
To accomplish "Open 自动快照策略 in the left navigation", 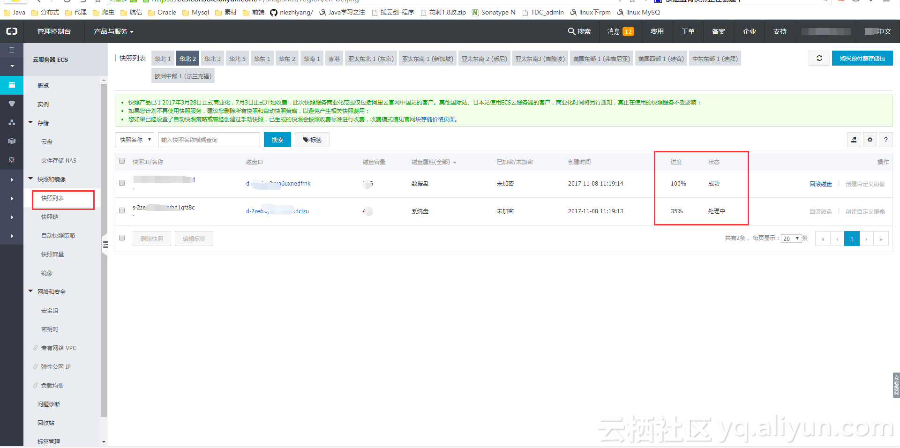I will 58,235.
